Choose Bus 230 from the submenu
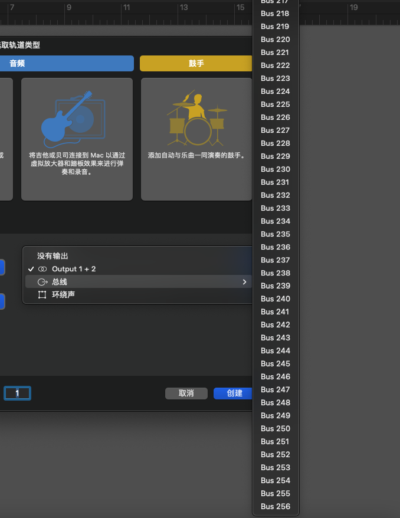This screenshot has height=518, width=400. click(x=276, y=169)
